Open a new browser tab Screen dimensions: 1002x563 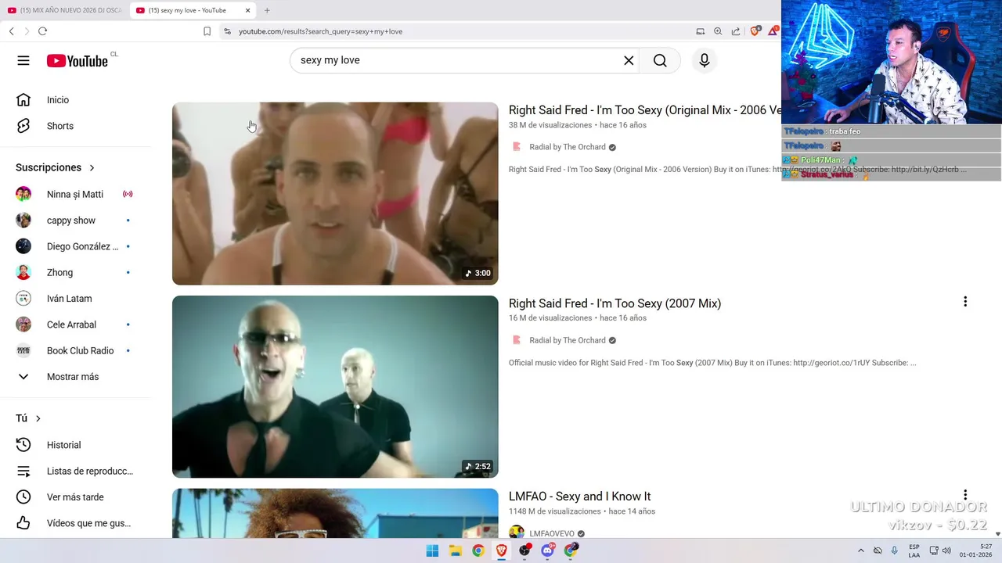[x=267, y=10]
